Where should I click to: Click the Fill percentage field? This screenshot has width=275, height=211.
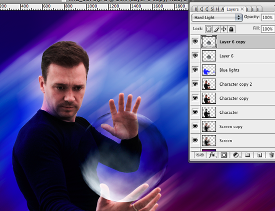[268, 29]
